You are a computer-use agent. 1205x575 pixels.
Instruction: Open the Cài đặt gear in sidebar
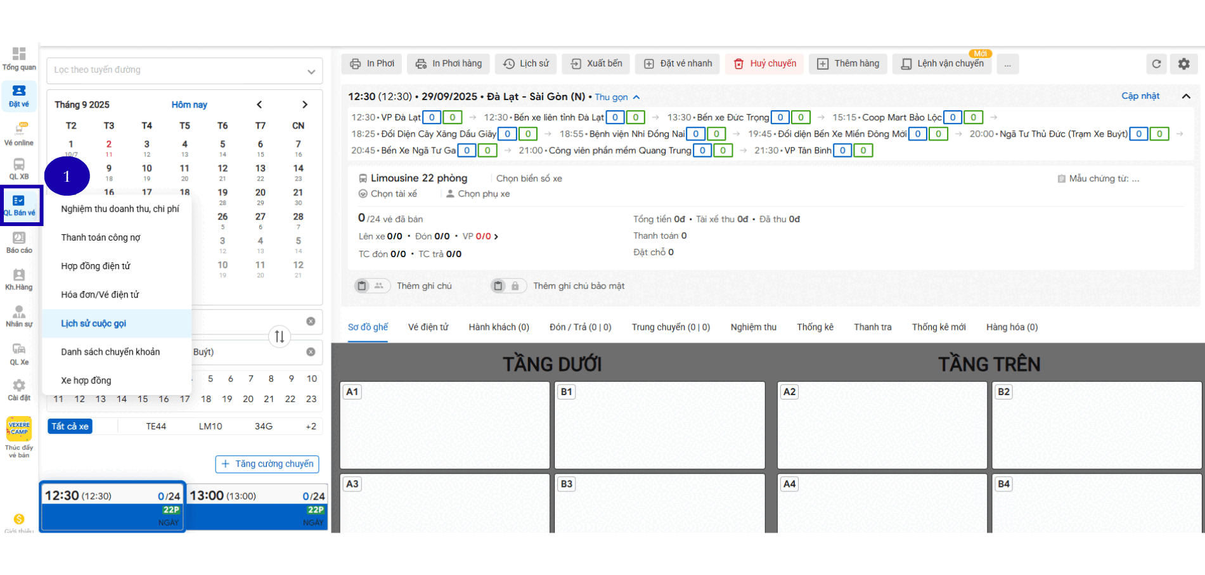(x=19, y=389)
